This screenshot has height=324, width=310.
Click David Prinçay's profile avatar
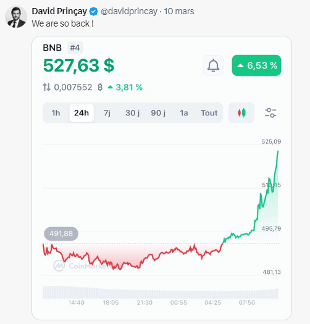coord(16,17)
